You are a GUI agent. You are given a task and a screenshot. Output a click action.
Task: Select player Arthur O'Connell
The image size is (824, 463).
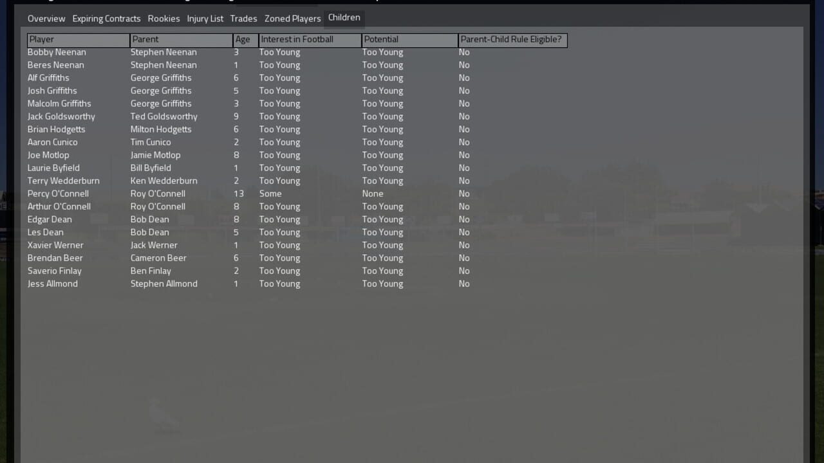coord(59,206)
